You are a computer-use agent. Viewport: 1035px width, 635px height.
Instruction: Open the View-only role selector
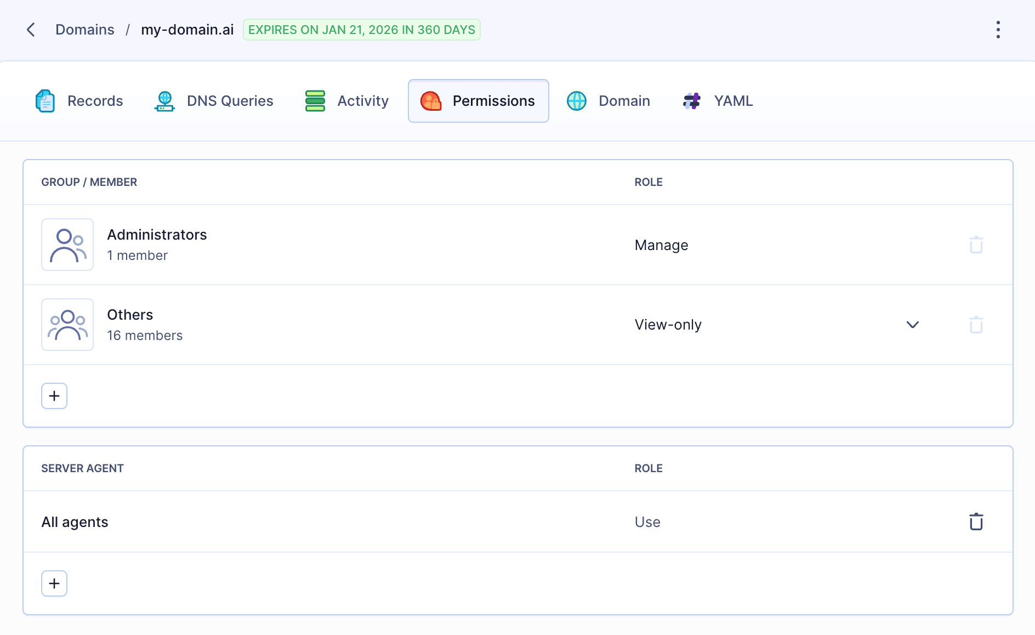coord(668,325)
